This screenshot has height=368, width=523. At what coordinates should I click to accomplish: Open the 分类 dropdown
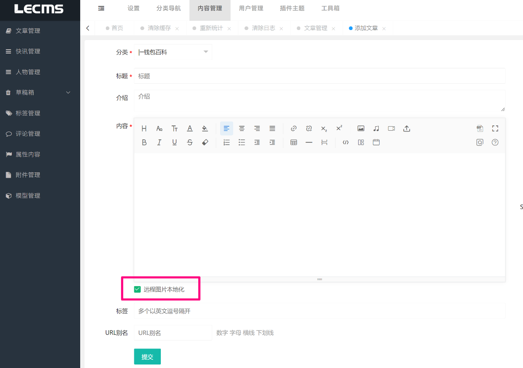pyautogui.click(x=173, y=52)
